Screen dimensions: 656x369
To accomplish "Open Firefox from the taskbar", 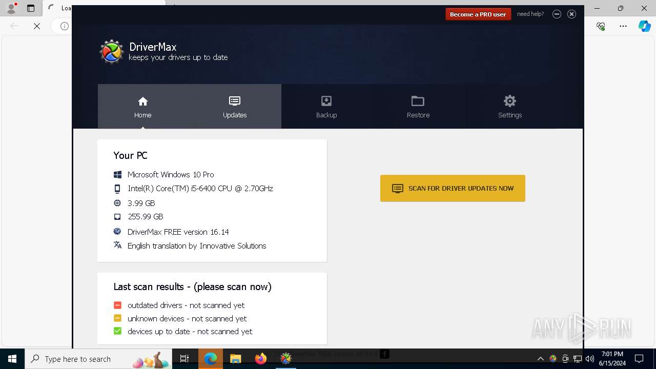I will click(x=261, y=359).
